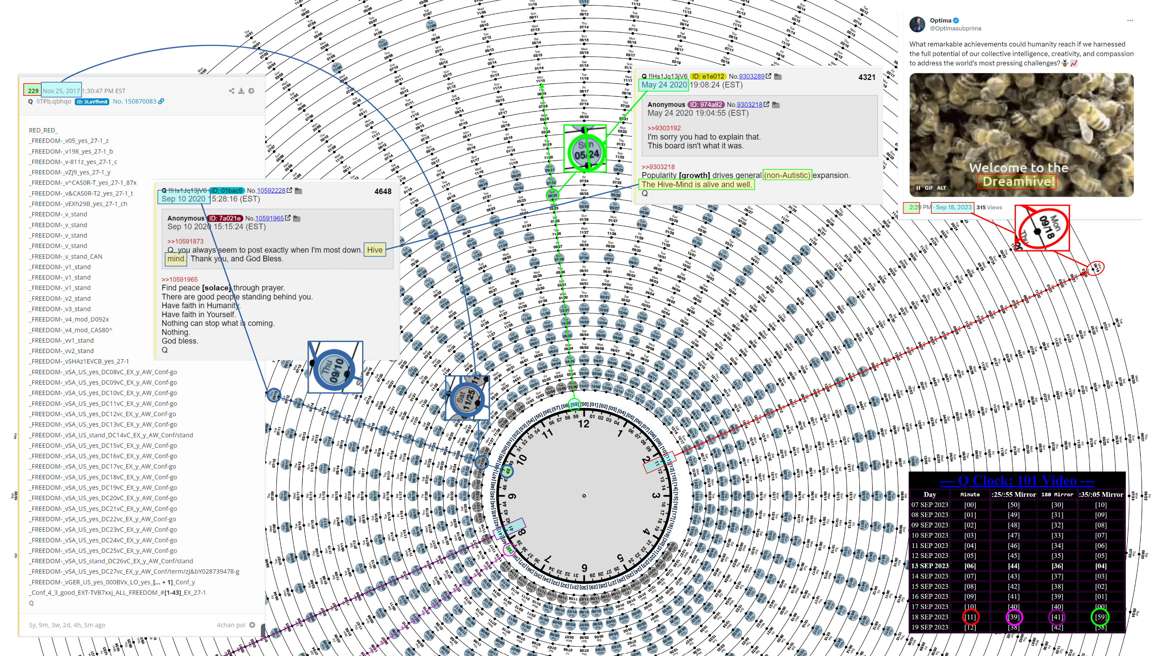Click post number 4321
This screenshot has height=656, width=1166.
click(x=867, y=78)
